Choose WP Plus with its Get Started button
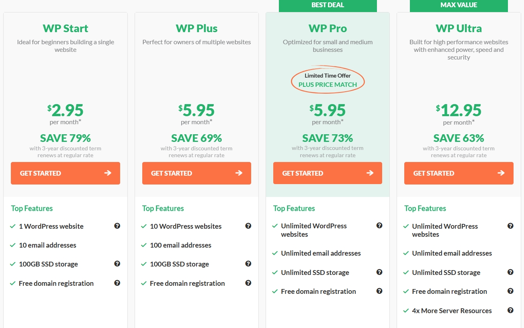The width and height of the screenshot is (524, 328). pos(196,173)
